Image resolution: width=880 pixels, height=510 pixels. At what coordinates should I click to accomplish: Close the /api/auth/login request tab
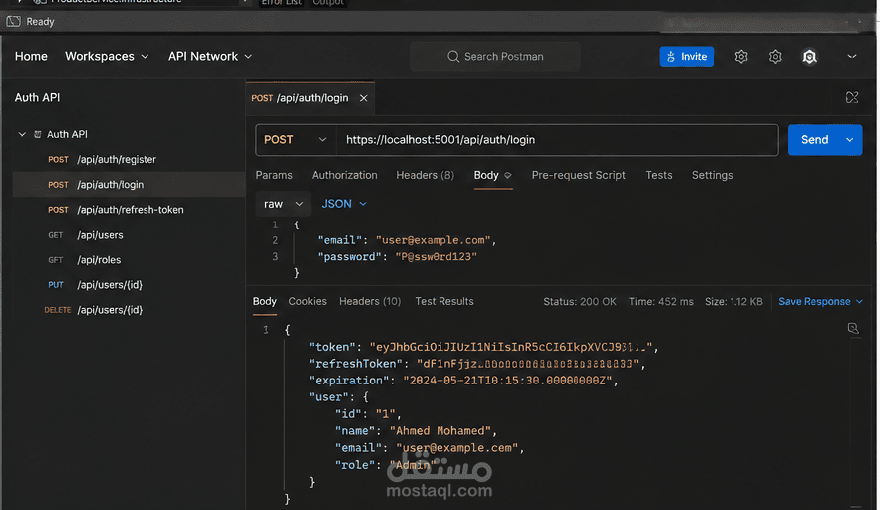(363, 98)
